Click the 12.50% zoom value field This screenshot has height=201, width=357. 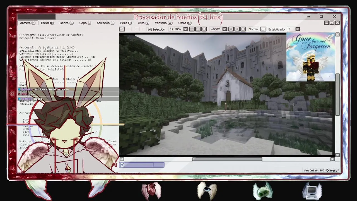[175, 29]
